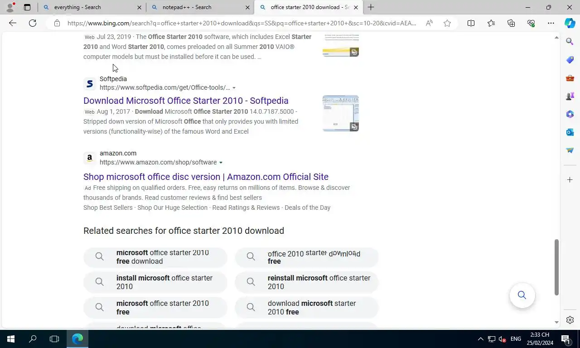
Task: Open sidebar Tools briefcase icon
Action: tap(570, 78)
